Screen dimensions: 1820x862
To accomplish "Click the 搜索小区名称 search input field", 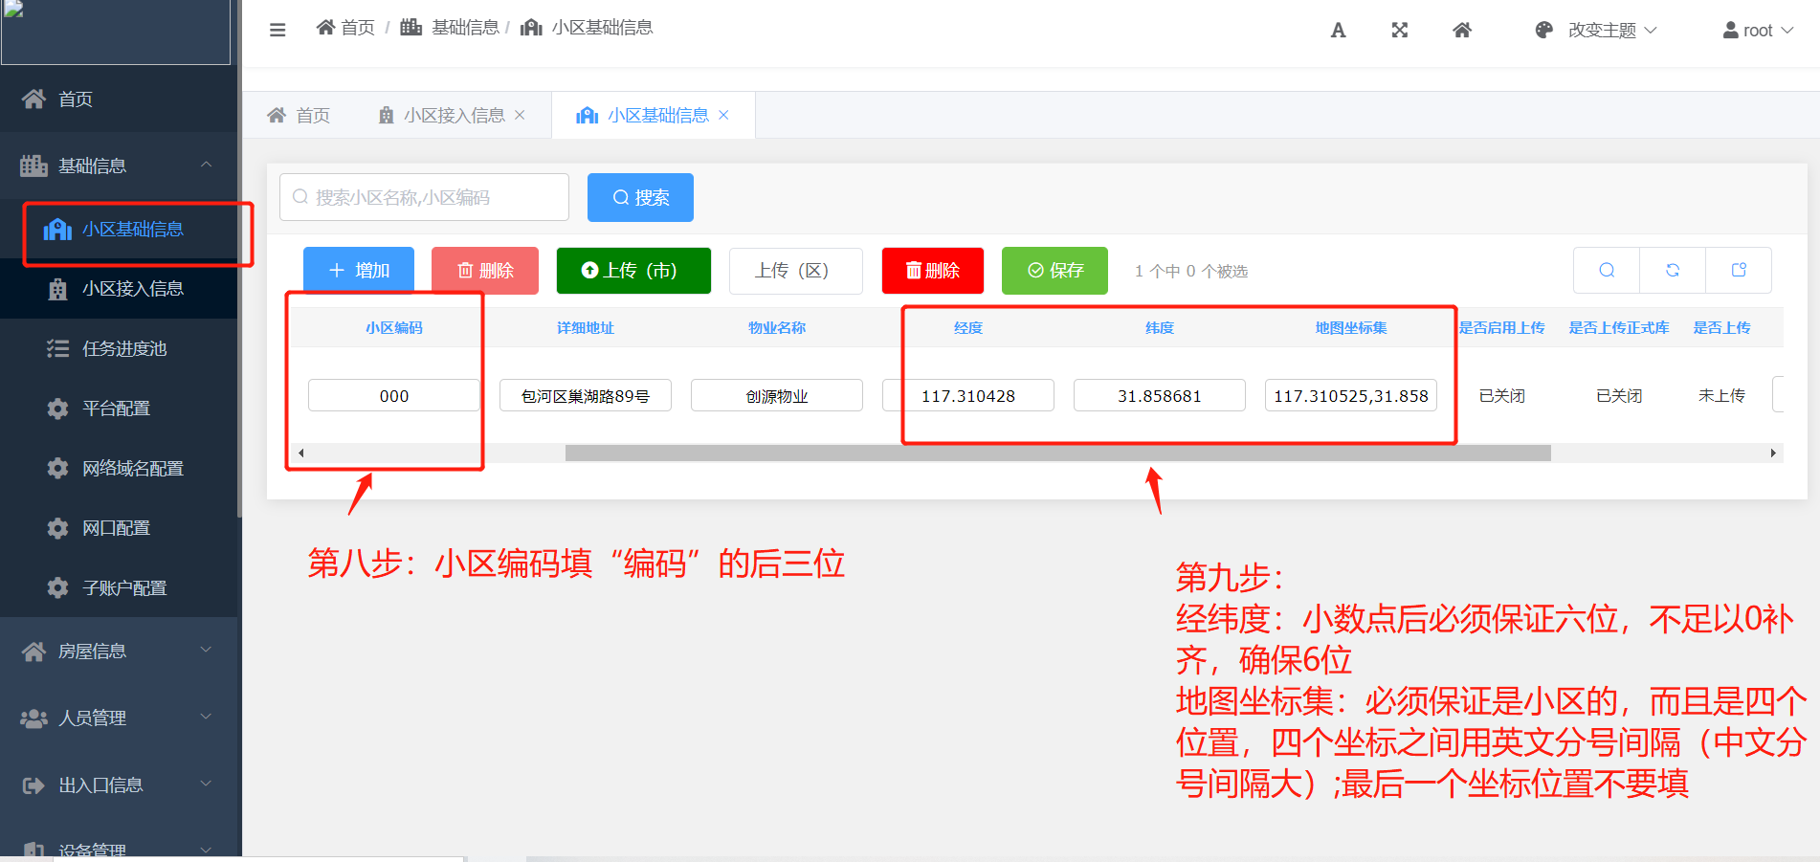I will [424, 197].
